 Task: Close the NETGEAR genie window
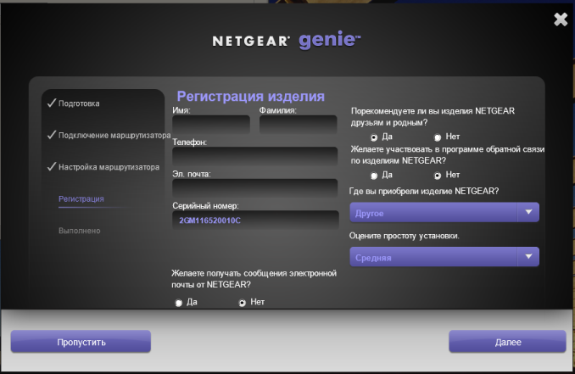point(561,20)
